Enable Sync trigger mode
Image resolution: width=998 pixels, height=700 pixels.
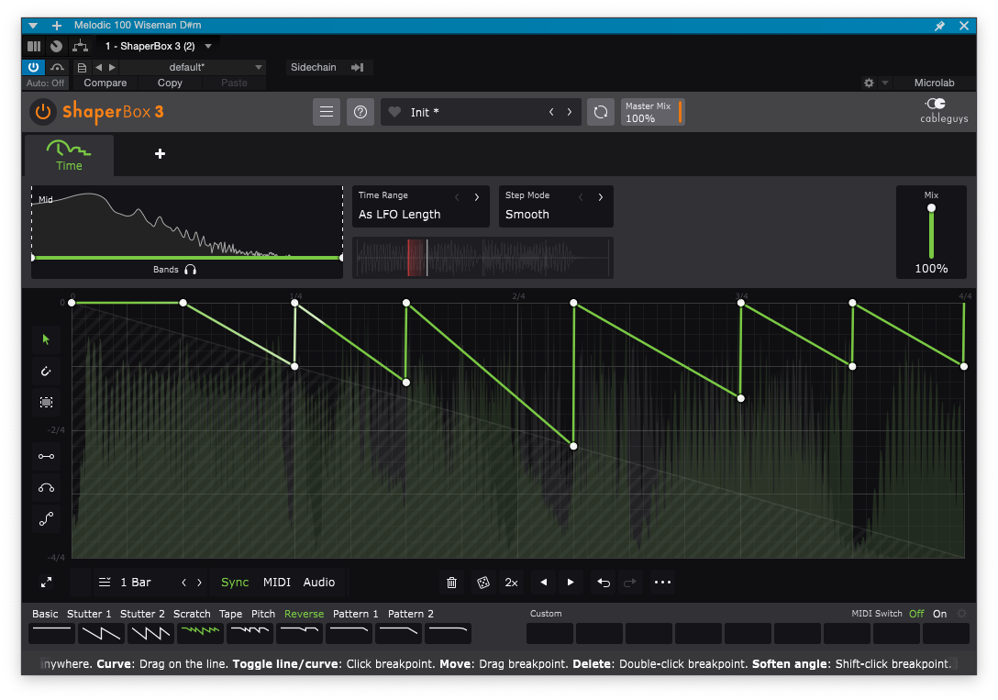235,583
